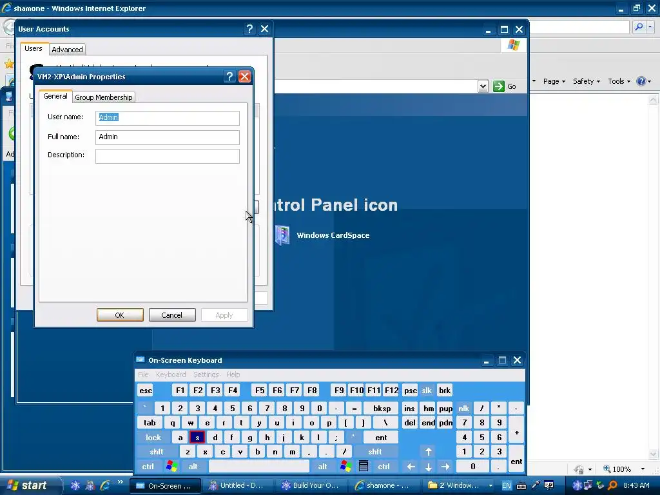Viewport: 660px width, 495px height.
Task: Open the Settings menu in On-Screen Keyboard
Action: [x=206, y=374]
